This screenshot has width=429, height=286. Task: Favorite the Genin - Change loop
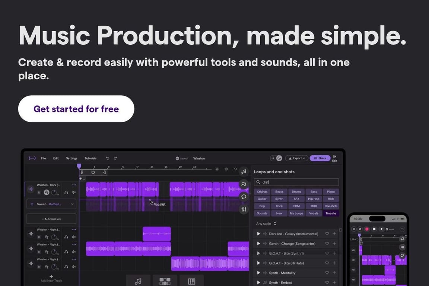point(327,244)
